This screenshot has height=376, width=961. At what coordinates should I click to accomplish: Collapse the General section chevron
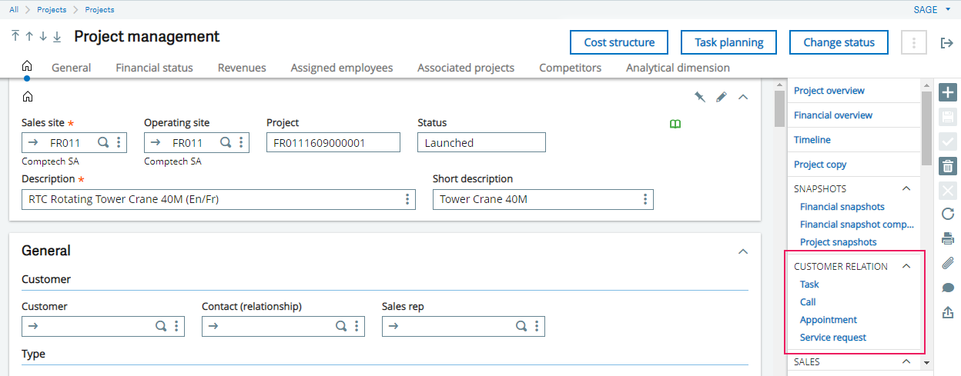(743, 251)
